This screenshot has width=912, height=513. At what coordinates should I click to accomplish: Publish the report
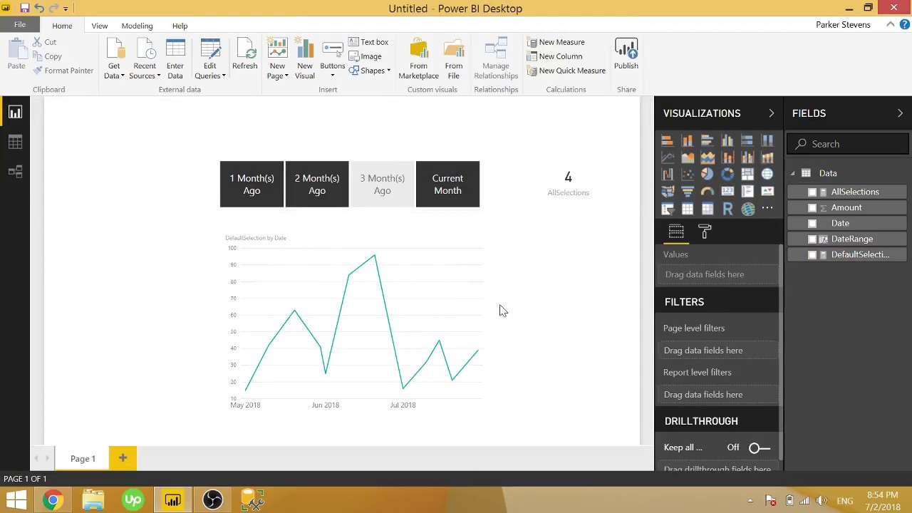point(626,56)
